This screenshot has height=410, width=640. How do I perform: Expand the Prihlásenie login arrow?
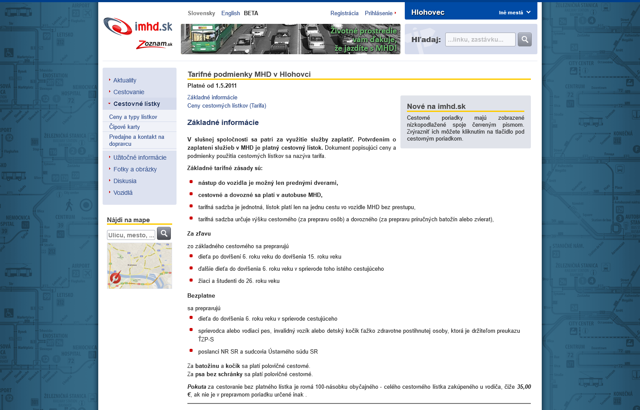(395, 13)
